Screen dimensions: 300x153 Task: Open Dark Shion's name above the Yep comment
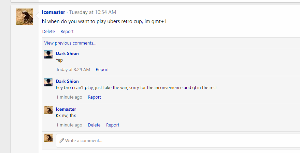pyautogui.click(x=67, y=53)
